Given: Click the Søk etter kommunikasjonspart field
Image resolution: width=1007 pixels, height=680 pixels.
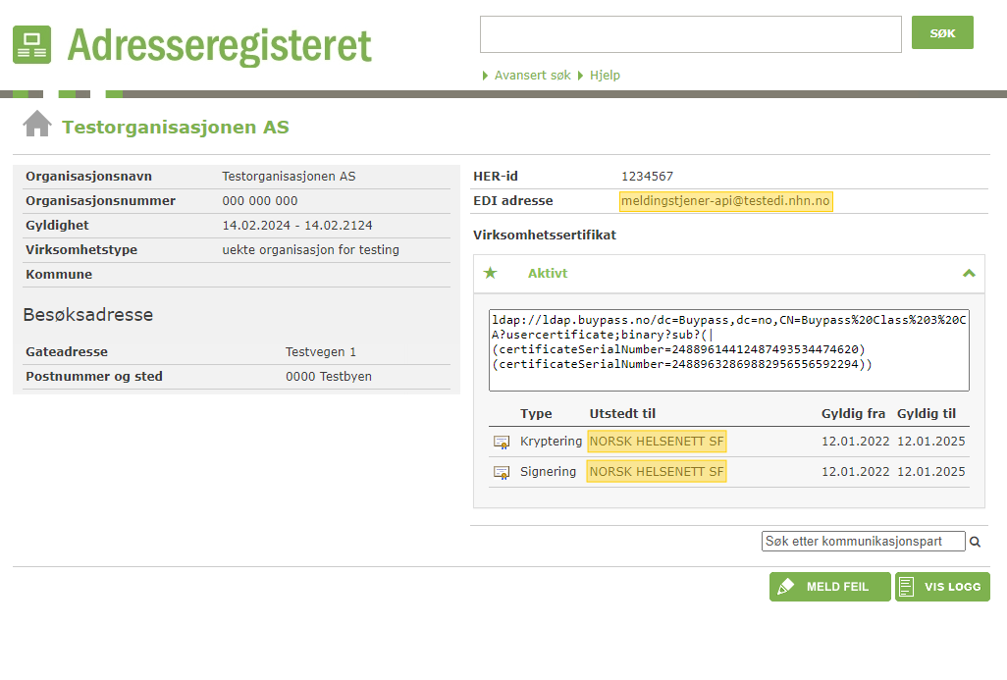Looking at the screenshot, I should tap(862, 541).
